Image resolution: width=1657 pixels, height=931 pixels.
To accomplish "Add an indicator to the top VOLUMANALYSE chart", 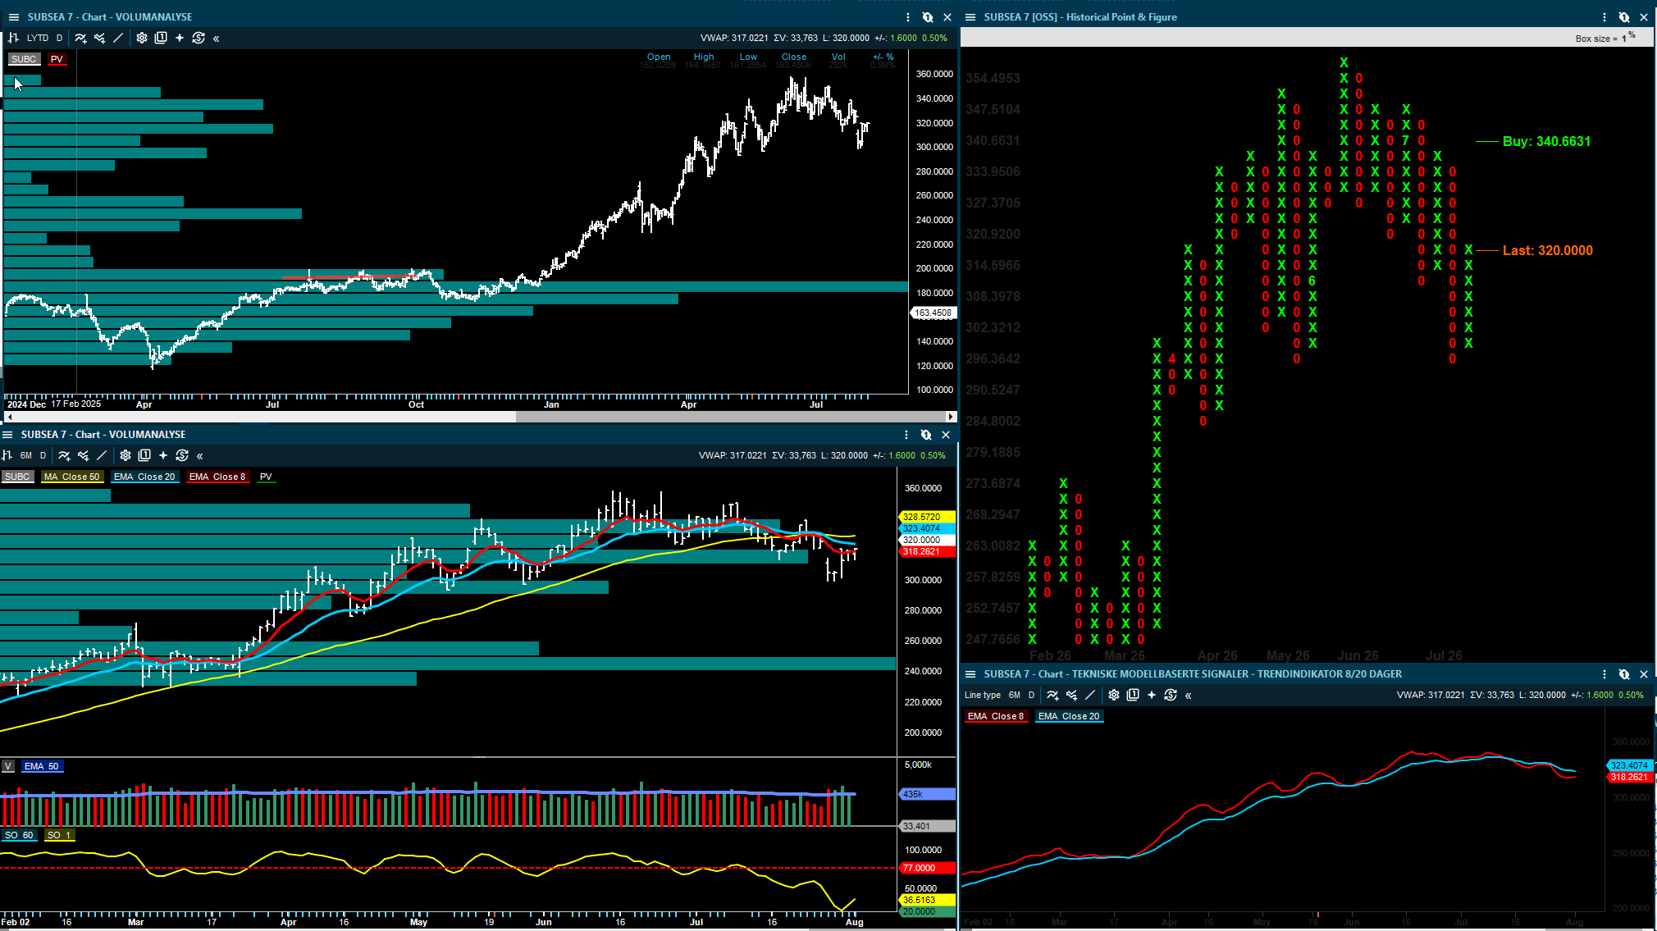I will click(80, 38).
